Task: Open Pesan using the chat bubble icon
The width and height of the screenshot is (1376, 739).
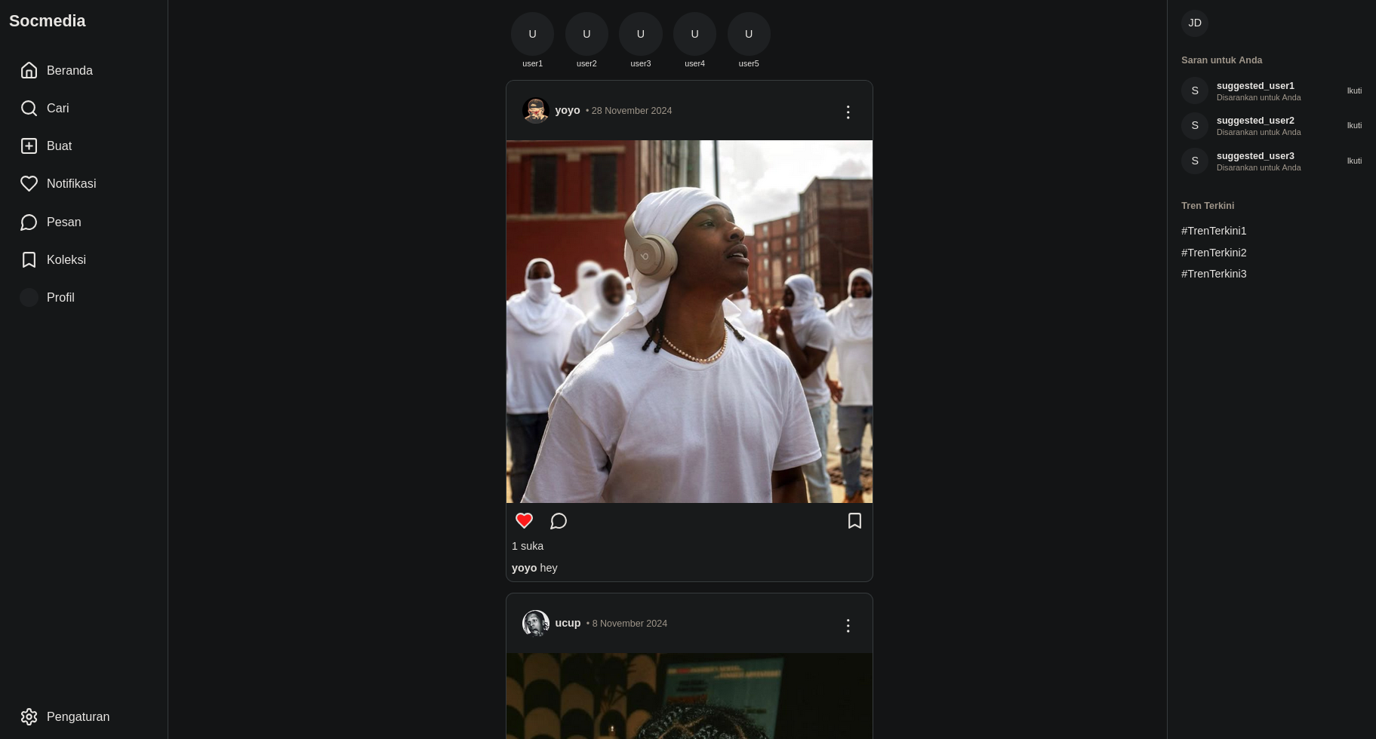Action: pyautogui.click(x=29, y=222)
